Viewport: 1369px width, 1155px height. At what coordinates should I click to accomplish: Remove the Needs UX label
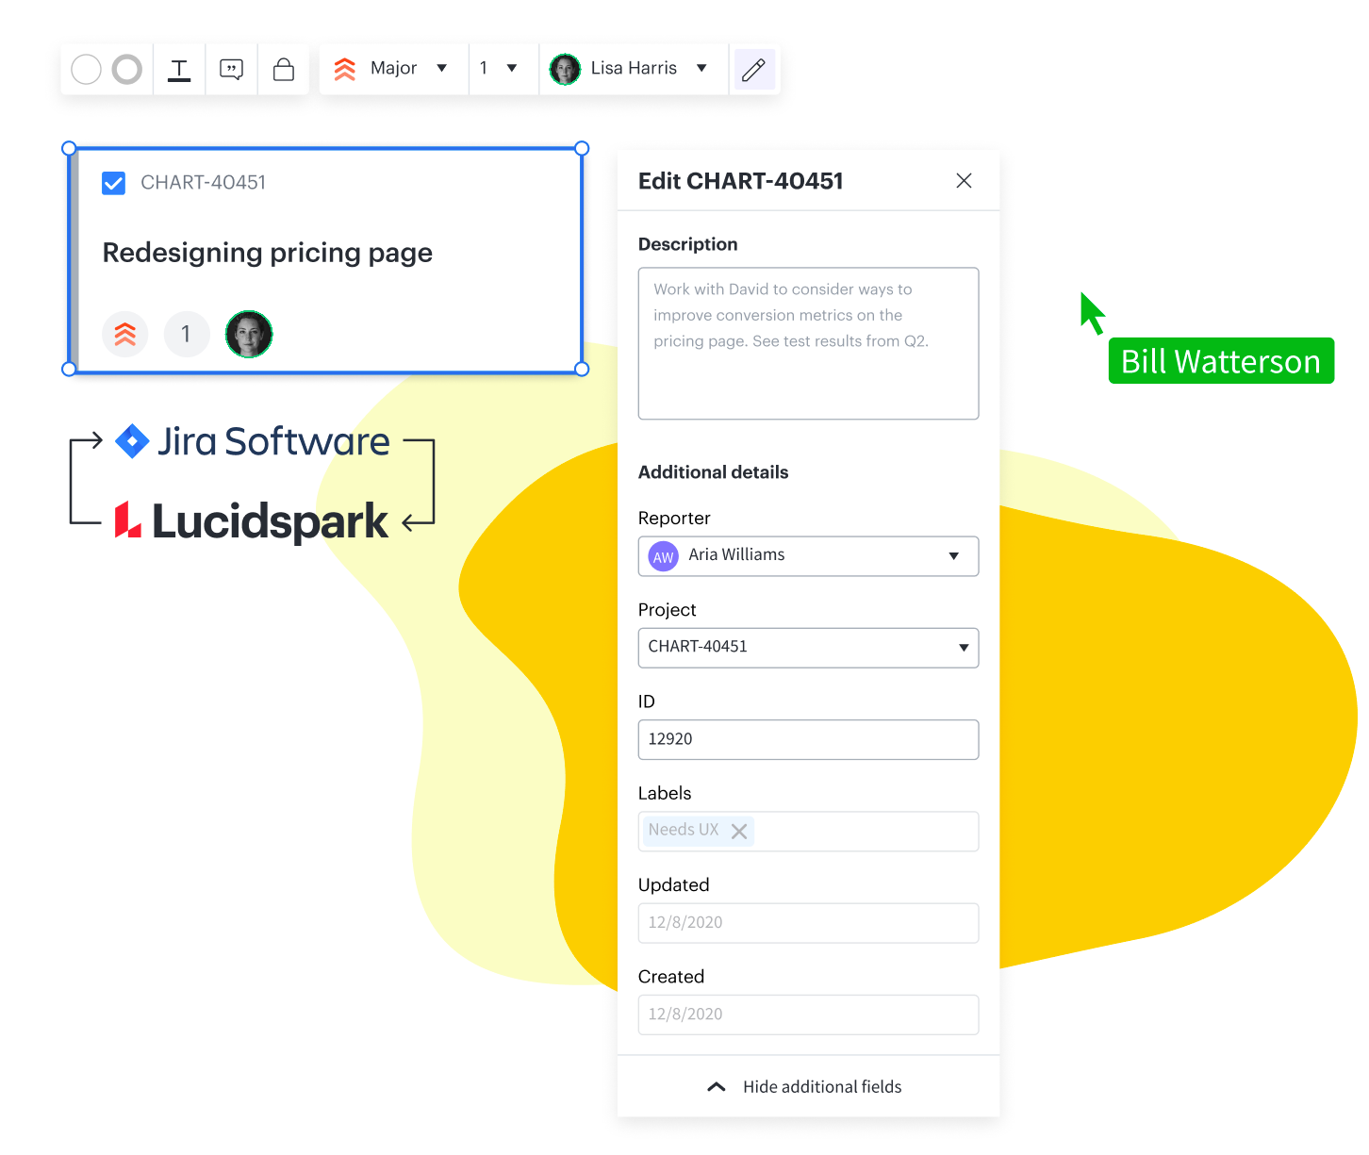(739, 831)
